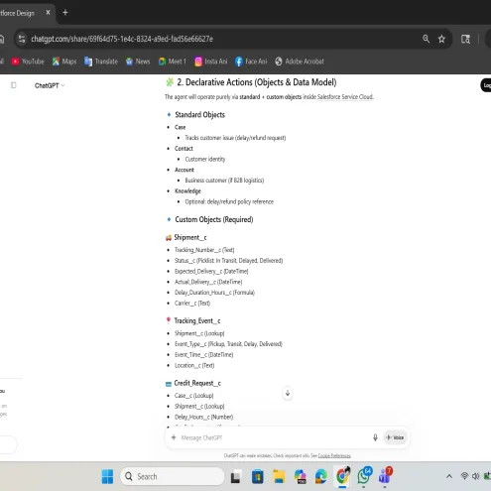Click the plus attach icon in message box
This screenshot has width=491, height=491.
tap(174, 437)
